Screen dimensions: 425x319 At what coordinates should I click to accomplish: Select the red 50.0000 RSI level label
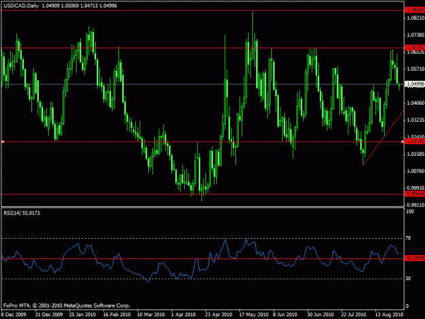tap(415, 258)
